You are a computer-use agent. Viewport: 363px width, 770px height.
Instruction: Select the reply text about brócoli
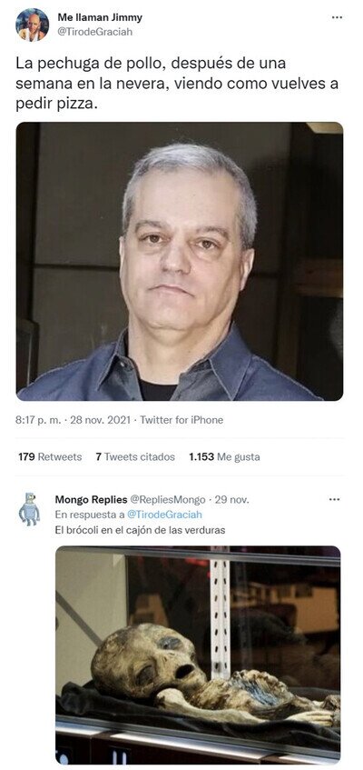pyautogui.click(x=140, y=530)
